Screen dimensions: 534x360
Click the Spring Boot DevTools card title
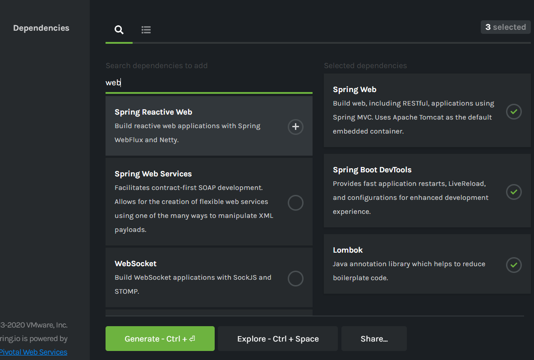[372, 170]
